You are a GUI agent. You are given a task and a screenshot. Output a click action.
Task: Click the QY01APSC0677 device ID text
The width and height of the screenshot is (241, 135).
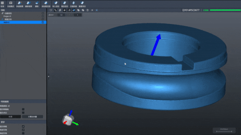(191, 10)
